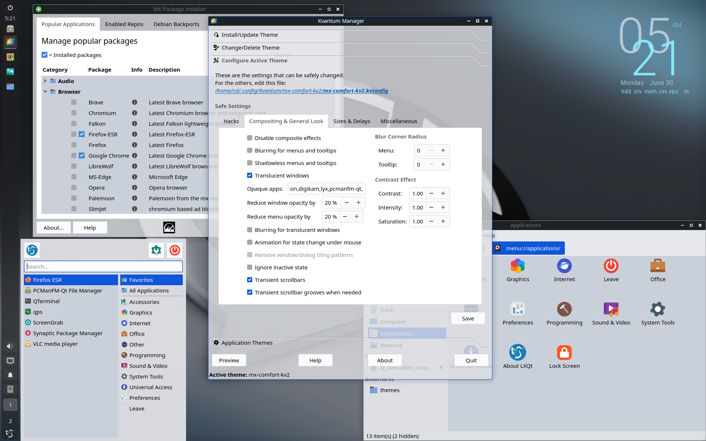The height and width of the screenshot is (441, 706).
Task: Show info for the Opera package
Action: (135, 187)
